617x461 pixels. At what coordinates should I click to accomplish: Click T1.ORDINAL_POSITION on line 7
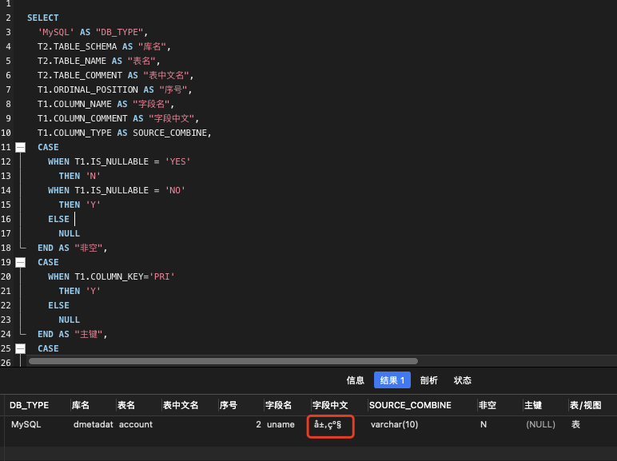[88, 89]
